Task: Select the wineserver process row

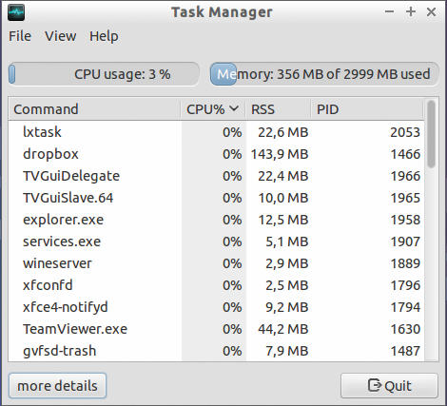Action: (x=216, y=263)
